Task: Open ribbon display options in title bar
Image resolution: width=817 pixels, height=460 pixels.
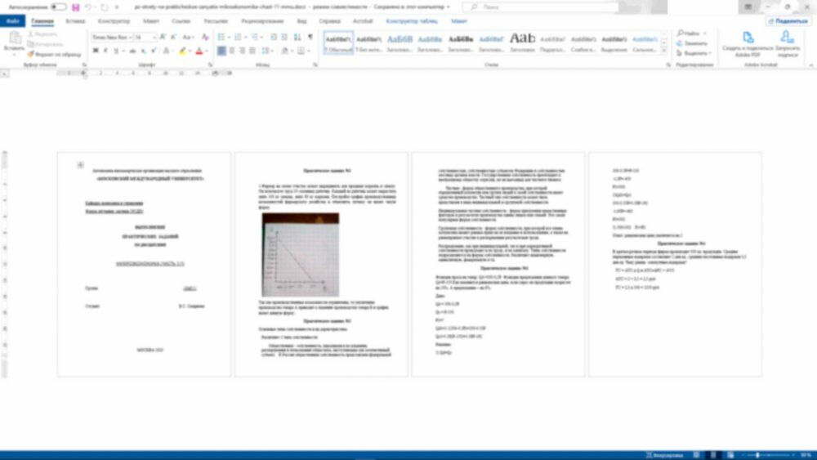Action: [x=748, y=7]
